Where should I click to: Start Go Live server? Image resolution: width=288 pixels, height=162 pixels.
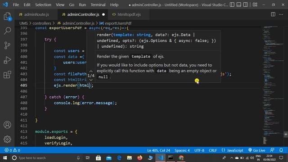pyautogui.click(x=257, y=150)
